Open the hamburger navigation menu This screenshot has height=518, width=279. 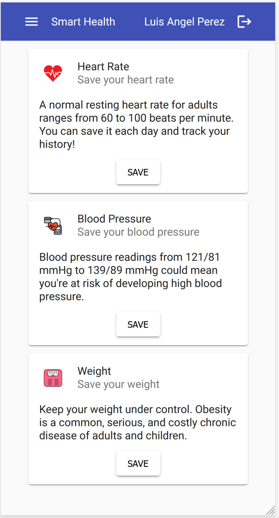point(31,22)
